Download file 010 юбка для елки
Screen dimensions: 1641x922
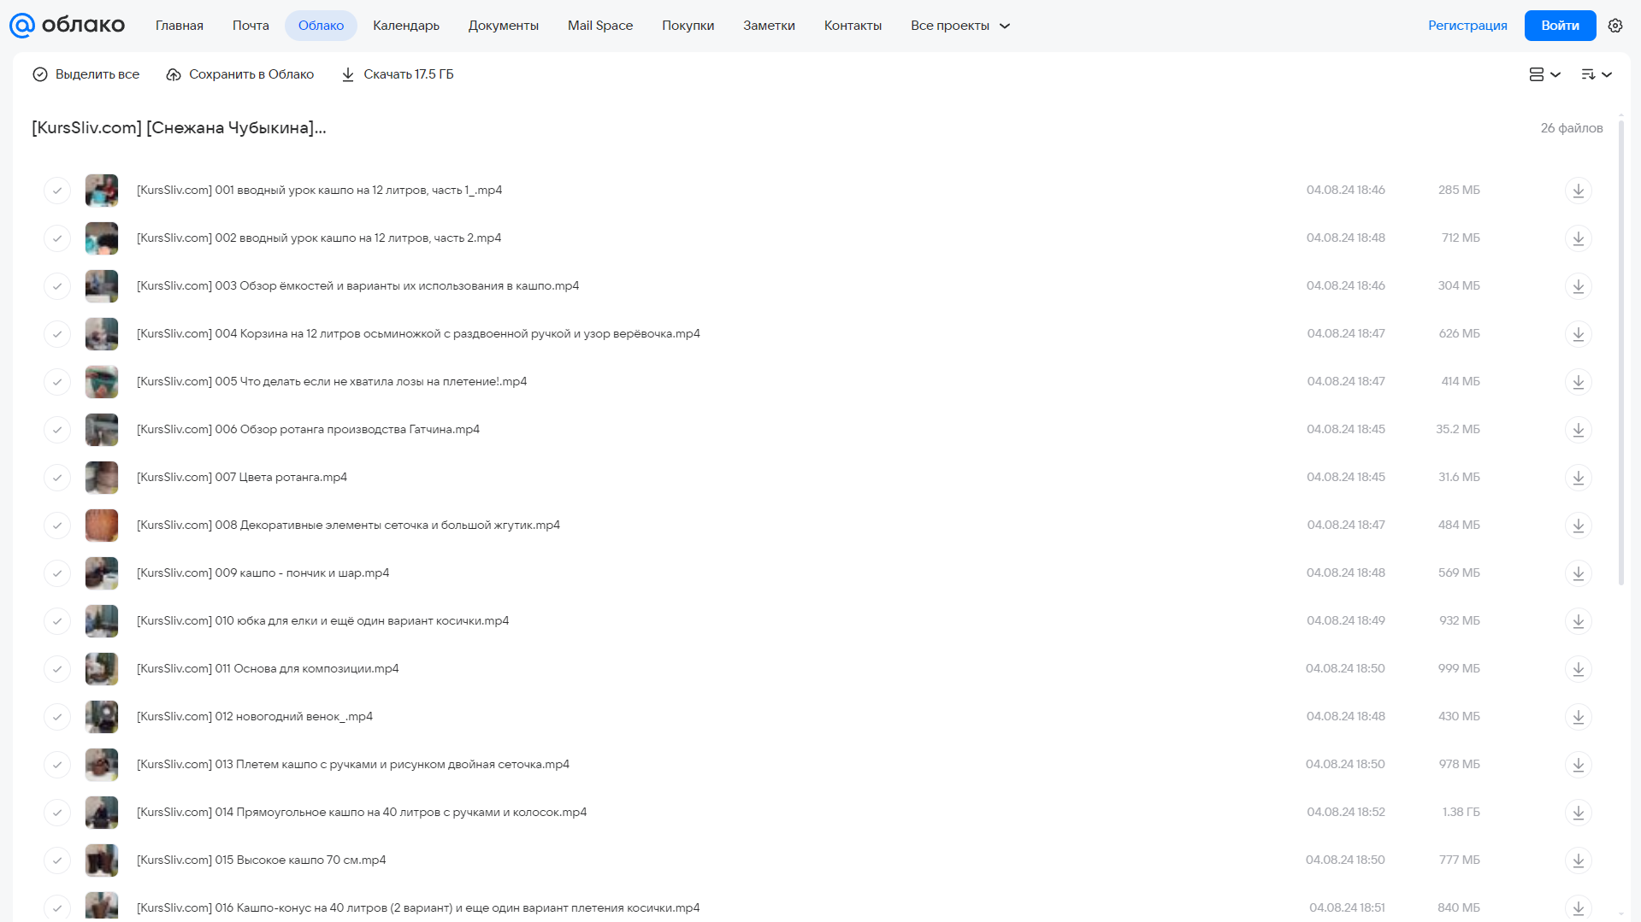[1579, 621]
